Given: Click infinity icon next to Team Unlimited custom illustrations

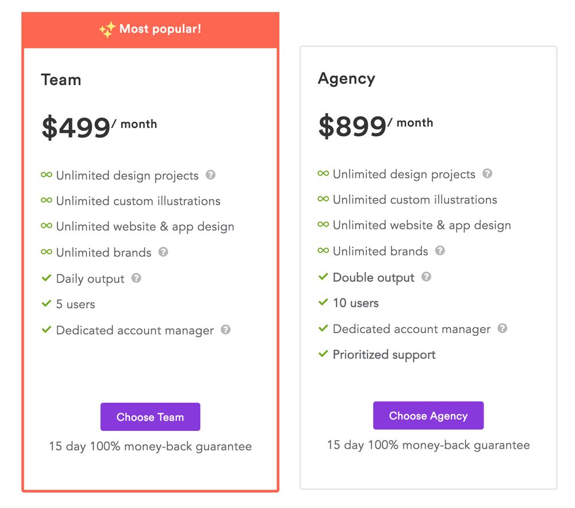Looking at the screenshot, I should click(x=47, y=200).
